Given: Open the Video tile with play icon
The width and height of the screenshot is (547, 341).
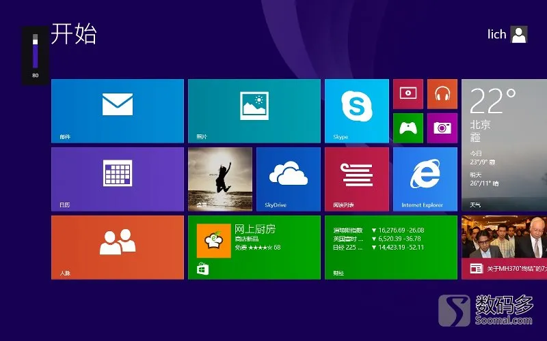Looking at the screenshot, I should pyautogui.click(x=408, y=94).
